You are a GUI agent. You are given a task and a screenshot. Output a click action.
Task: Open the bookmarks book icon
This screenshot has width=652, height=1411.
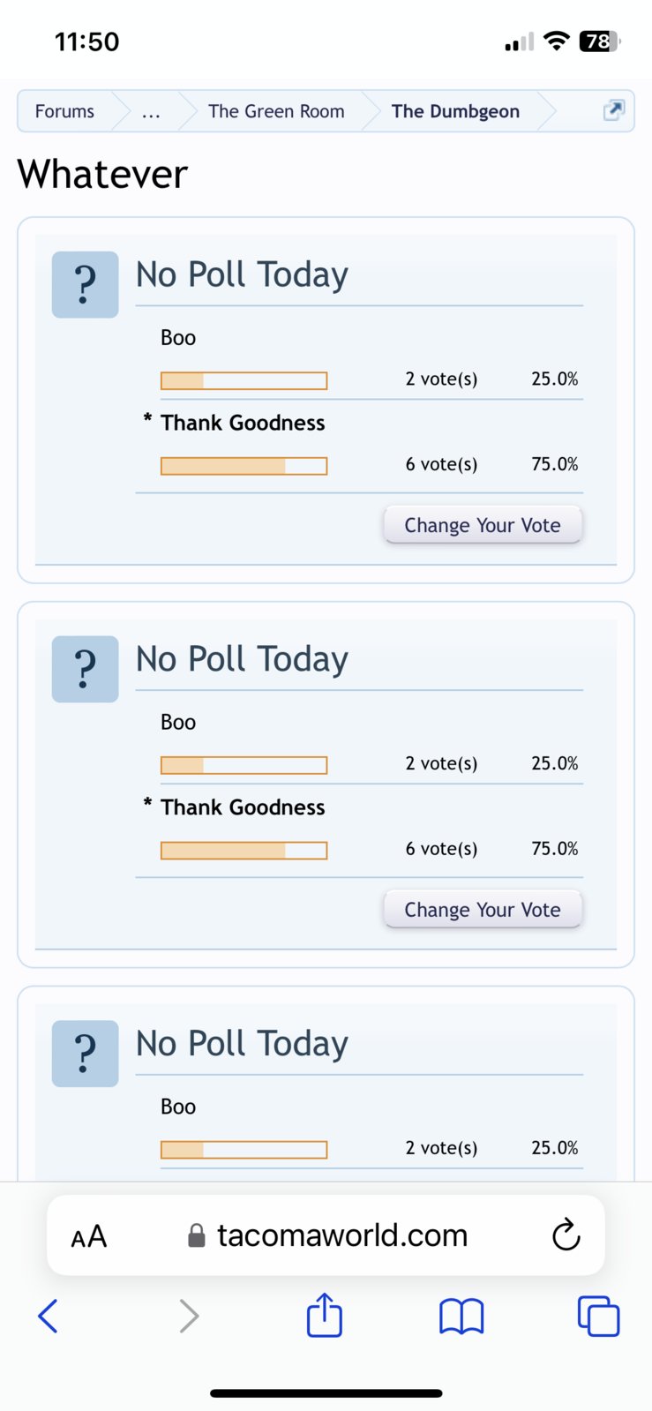click(x=461, y=1317)
